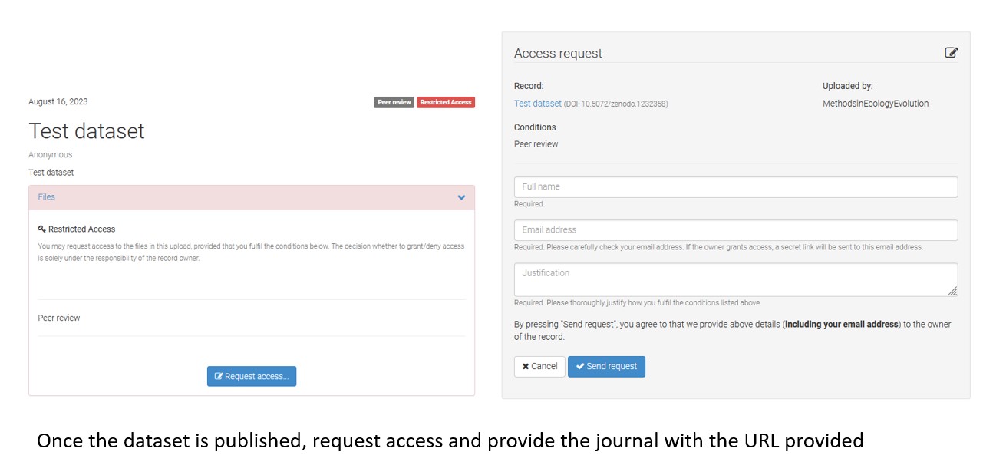Click into the Email address field
Viewport: 983px width, 475px height.
[735, 230]
